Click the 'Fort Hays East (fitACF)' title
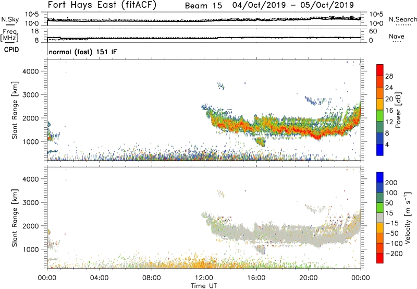 pos(102,5)
